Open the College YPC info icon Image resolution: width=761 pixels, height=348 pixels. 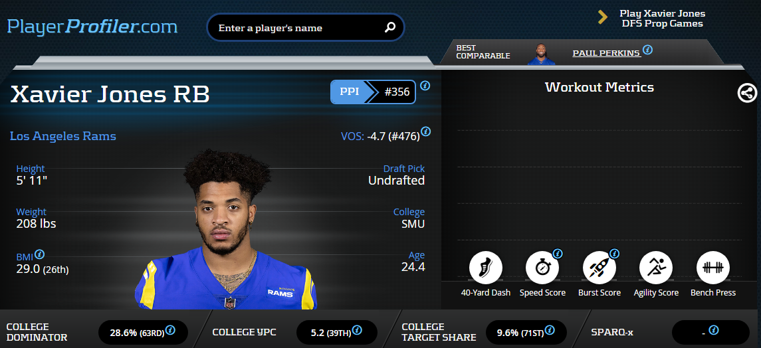(x=357, y=330)
